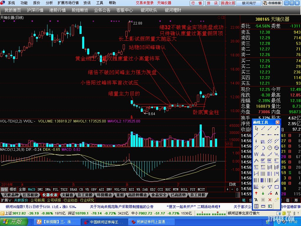This screenshot has width=301, height=226.
Task: Select the 模板 template button
Action: 13,189
